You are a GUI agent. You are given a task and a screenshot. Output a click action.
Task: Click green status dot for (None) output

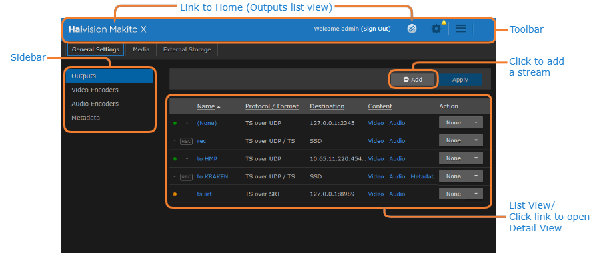175,123
